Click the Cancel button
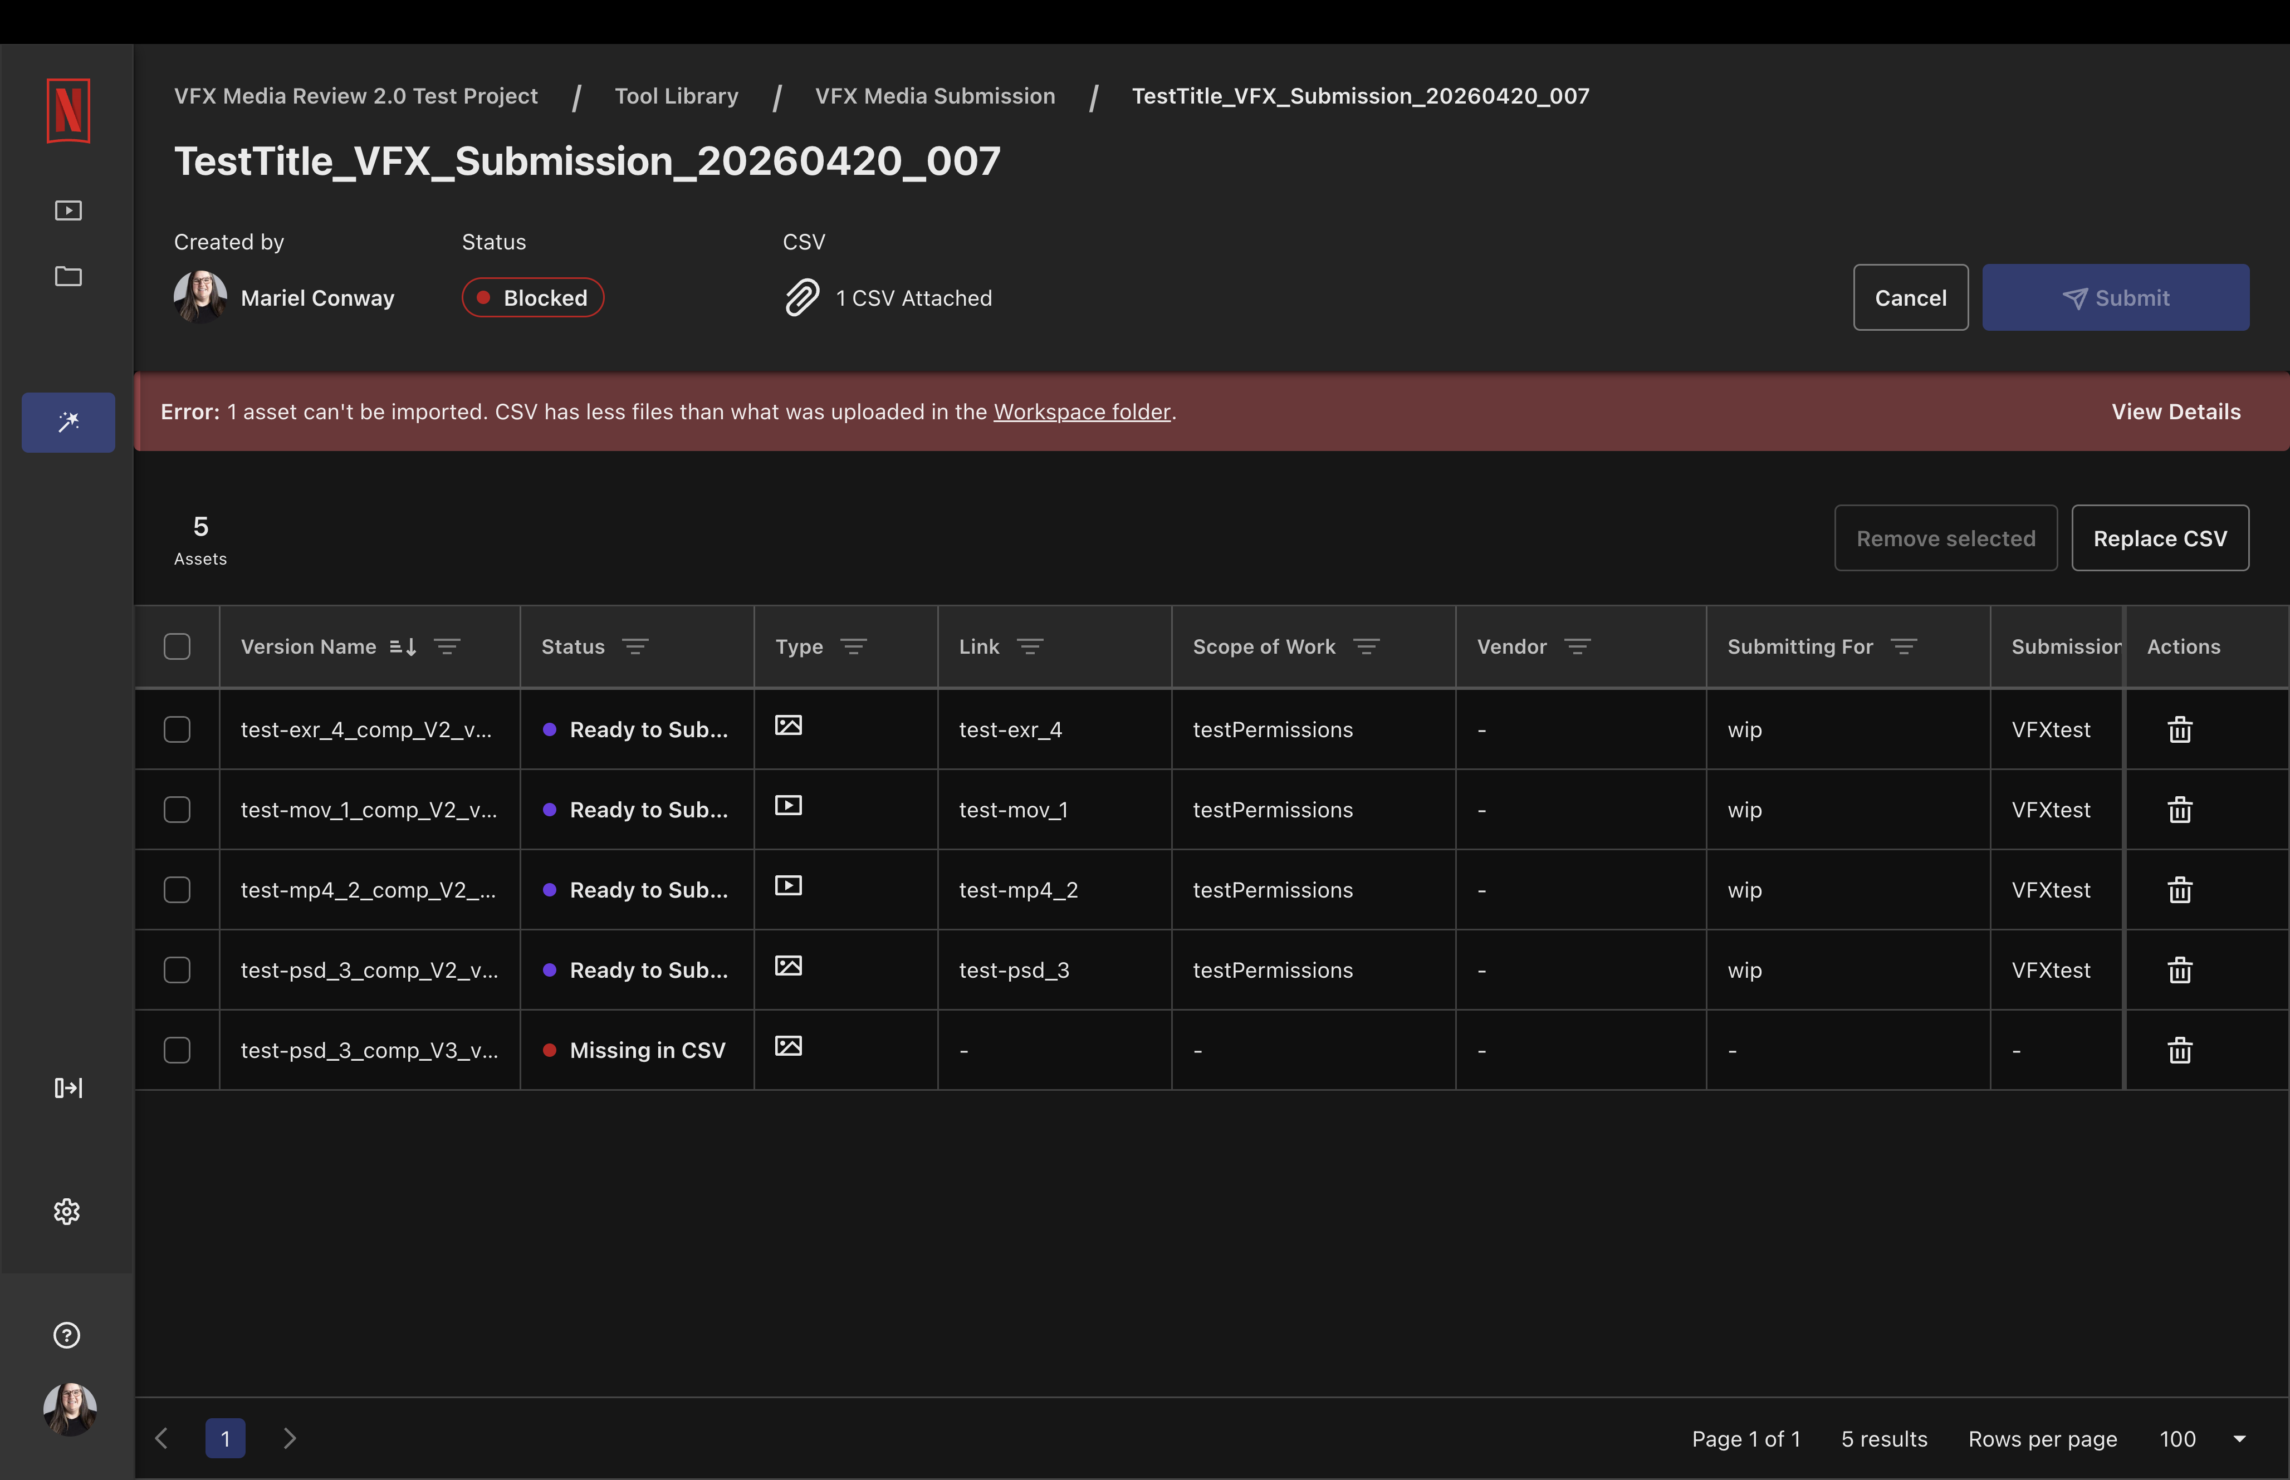The height and width of the screenshot is (1480, 2290). tap(1910, 298)
